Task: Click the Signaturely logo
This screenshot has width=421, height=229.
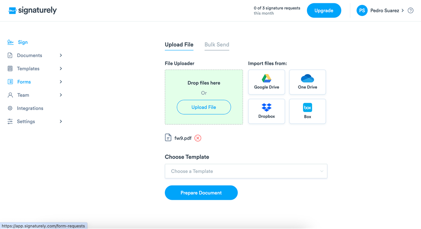Action: click(32, 11)
